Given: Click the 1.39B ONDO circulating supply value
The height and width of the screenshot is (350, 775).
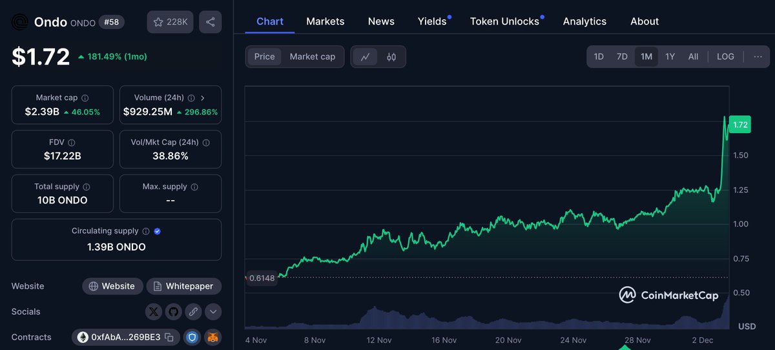Looking at the screenshot, I should pos(116,247).
